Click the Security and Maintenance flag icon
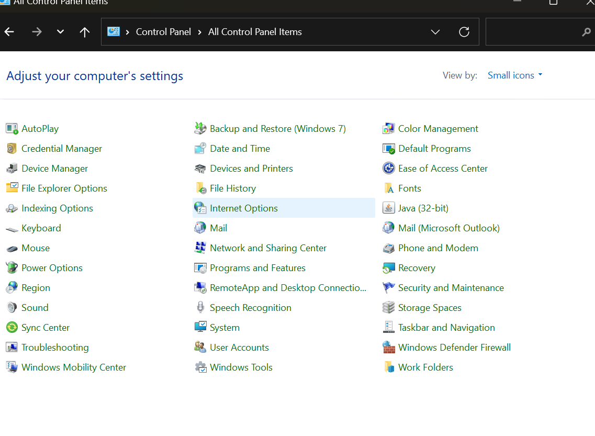This screenshot has width=595, height=436. tap(389, 288)
